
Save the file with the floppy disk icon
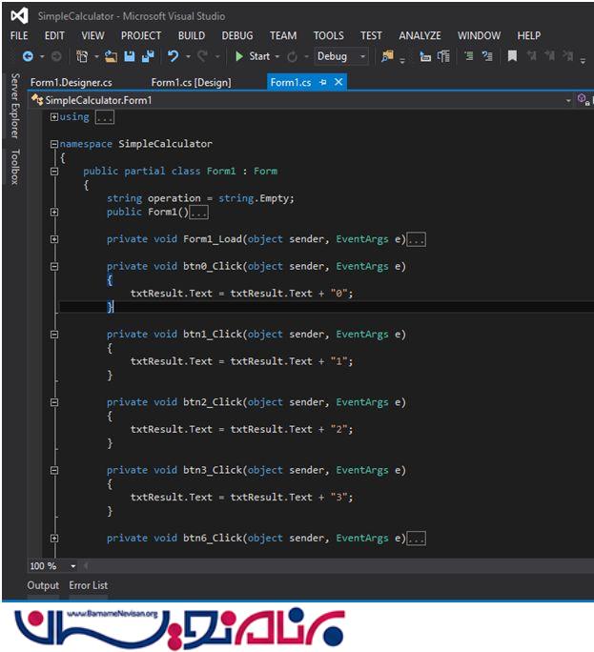point(130,56)
